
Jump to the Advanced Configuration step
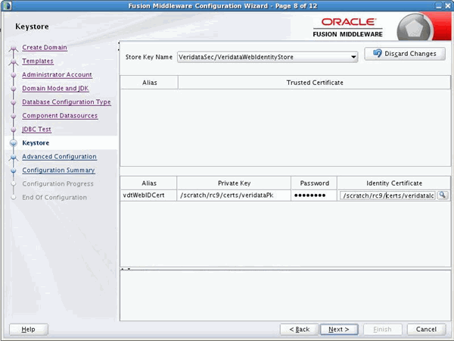pos(59,156)
